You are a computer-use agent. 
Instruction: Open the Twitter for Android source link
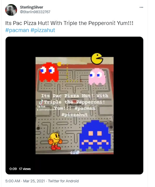63,181
